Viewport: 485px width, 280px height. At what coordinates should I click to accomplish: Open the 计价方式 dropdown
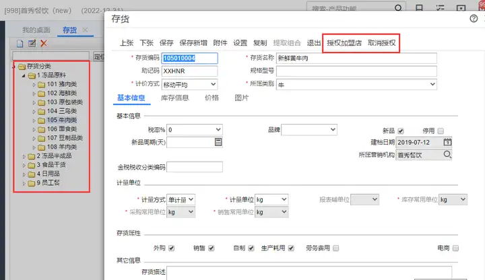[x=189, y=84]
